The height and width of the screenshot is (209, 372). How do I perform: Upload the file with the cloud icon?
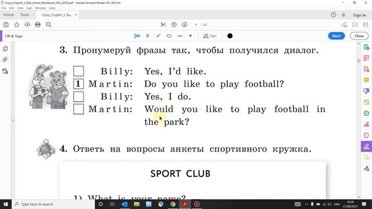coord(27,24)
